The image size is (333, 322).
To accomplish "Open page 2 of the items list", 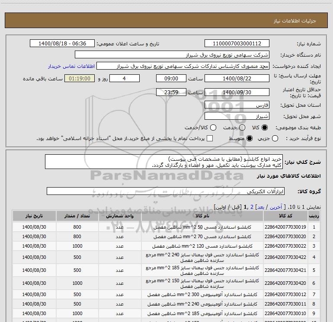I will [252, 207].
